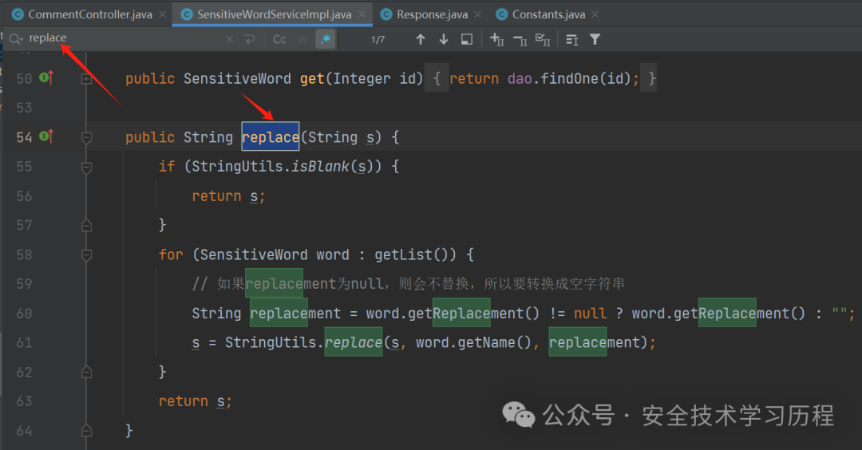This screenshot has height=450, width=862.
Task: Click fold end marker on line 62
Action: click(x=86, y=372)
